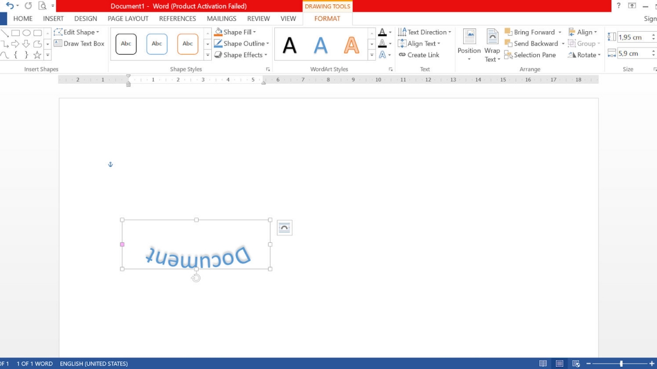Image resolution: width=657 pixels, height=369 pixels.
Task: Select the Curve shape in the shapes gallery
Action: (x=4, y=55)
